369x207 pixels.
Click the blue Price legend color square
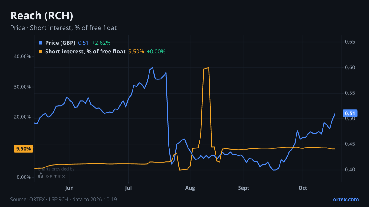point(41,43)
